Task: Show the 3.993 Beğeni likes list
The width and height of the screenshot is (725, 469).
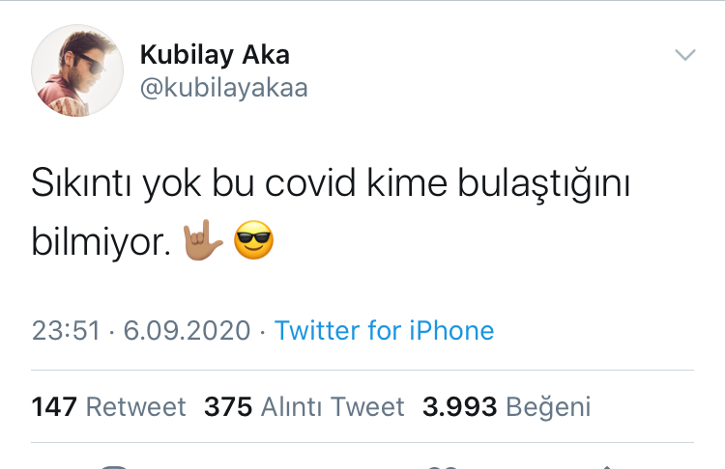Action: click(x=507, y=406)
